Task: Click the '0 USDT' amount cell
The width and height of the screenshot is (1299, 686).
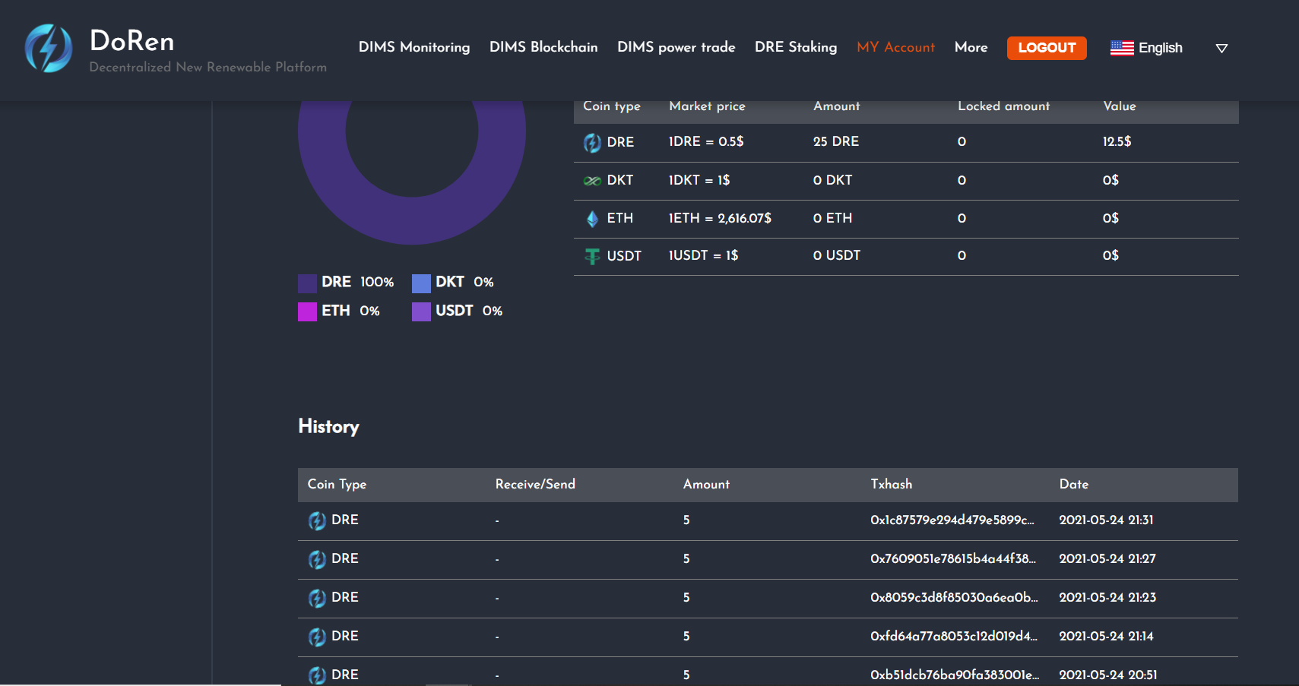Action: (x=837, y=256)
